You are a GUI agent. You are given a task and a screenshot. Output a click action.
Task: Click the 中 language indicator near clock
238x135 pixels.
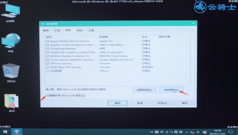198,132
